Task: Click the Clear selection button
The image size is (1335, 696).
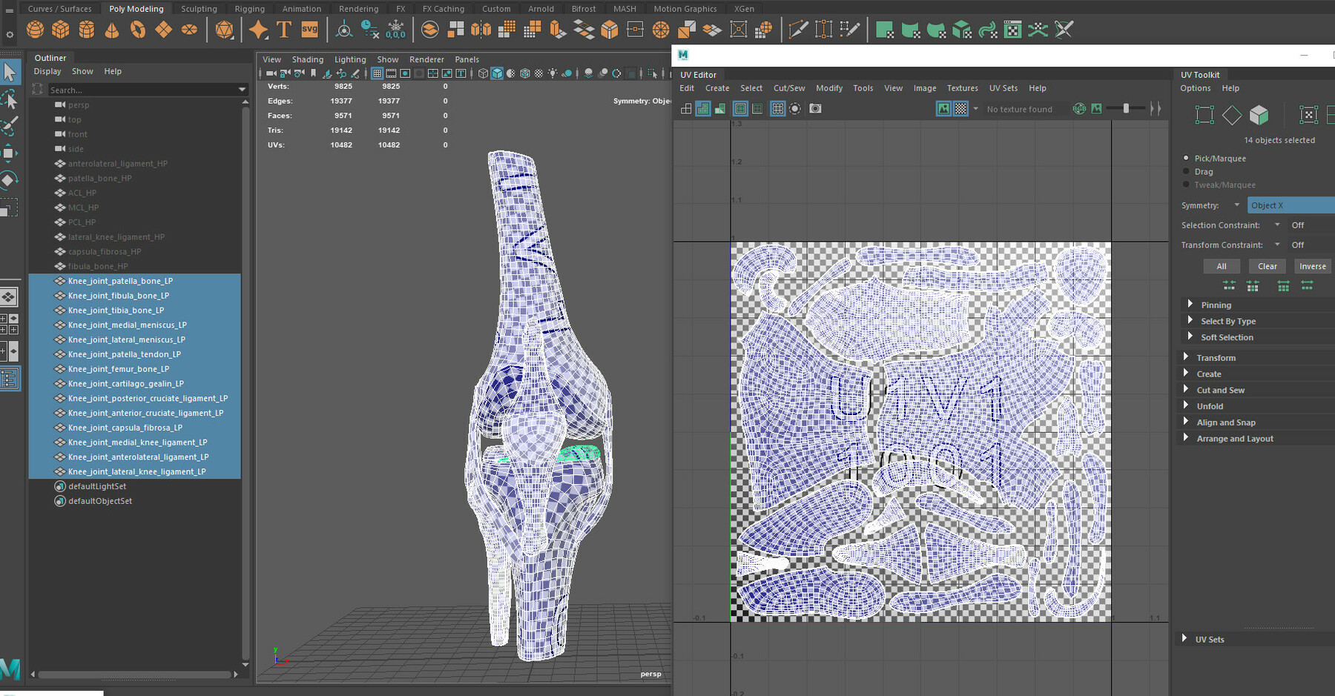Action: click(x=1267, y=265)
